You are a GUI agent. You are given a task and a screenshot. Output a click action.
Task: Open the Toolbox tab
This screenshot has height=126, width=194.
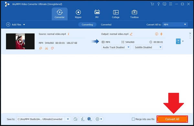[x=135, y=14]
